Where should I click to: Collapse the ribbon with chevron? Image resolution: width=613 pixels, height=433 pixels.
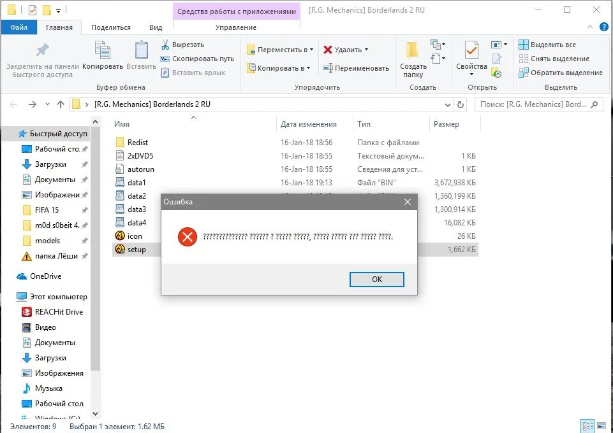pos(590,27)
